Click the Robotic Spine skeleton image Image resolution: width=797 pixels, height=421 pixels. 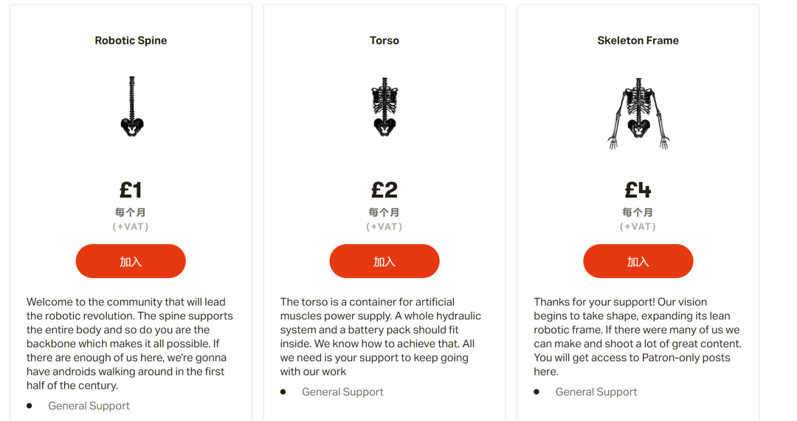click(131, 107)
